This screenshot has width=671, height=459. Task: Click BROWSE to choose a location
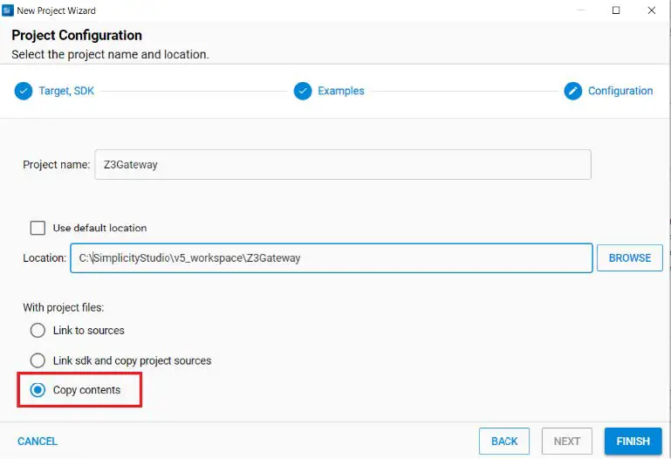[629, 258]
